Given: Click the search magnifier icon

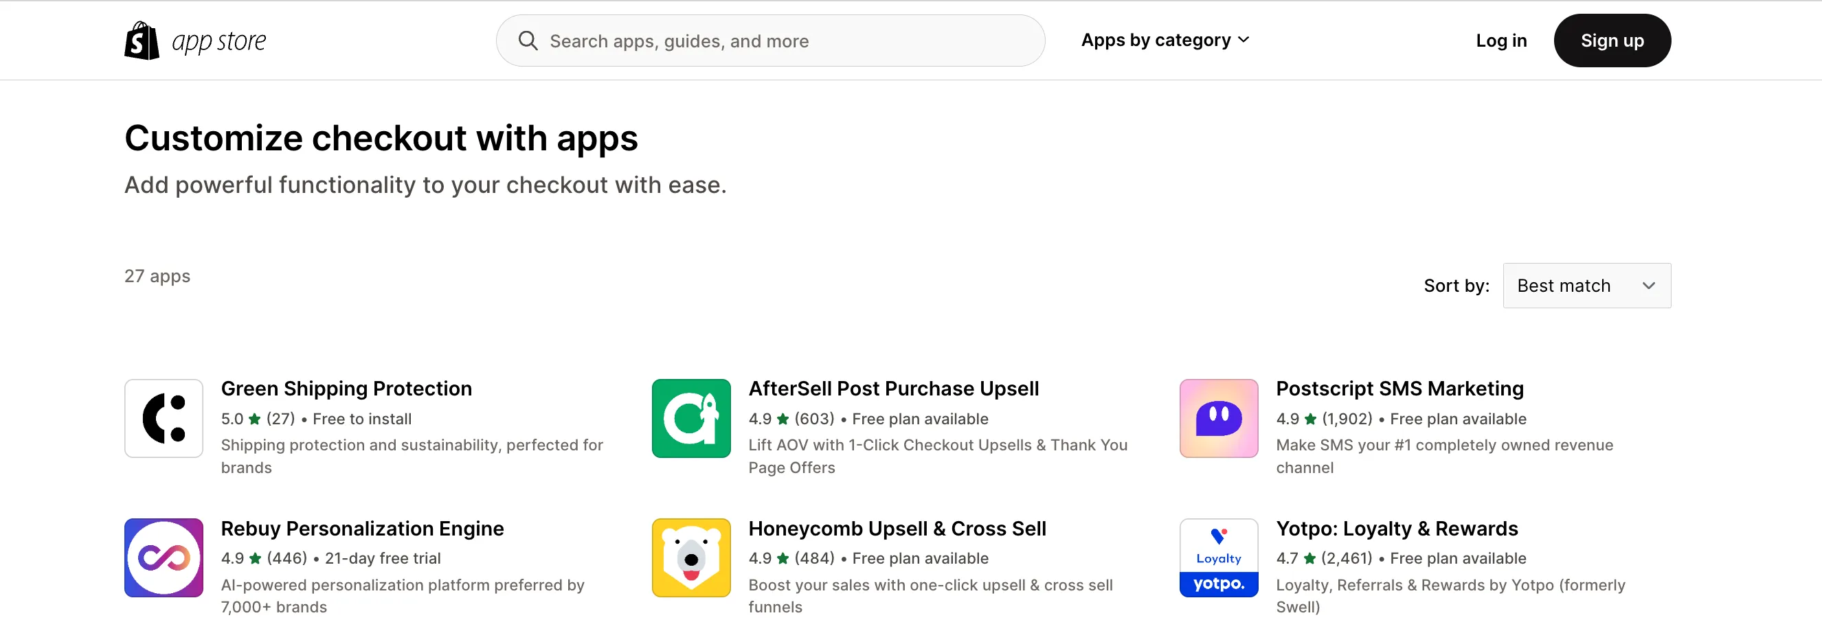Looking at the screenshot, I should [x=528, y=41].
